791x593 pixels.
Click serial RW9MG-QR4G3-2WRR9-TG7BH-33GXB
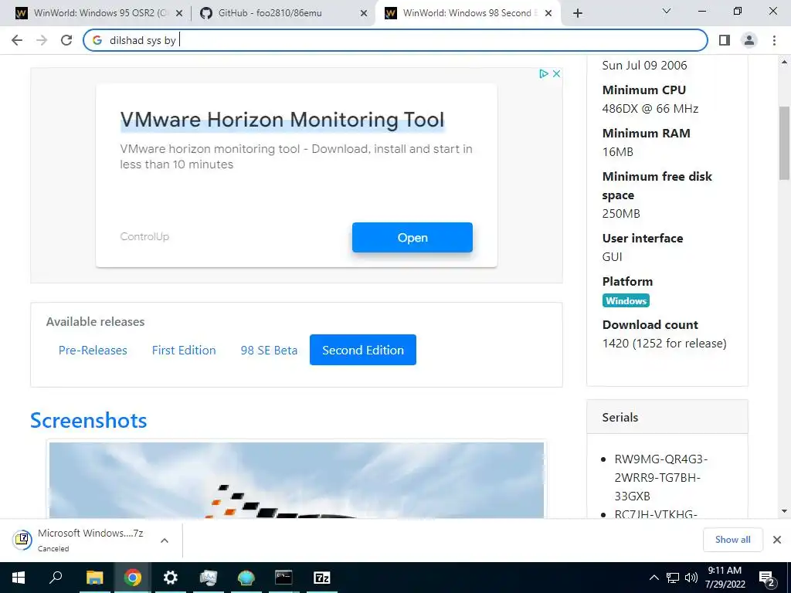[661, 477]
